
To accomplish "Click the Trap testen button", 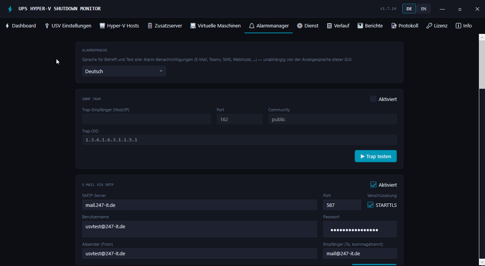I will pos(376,156).
